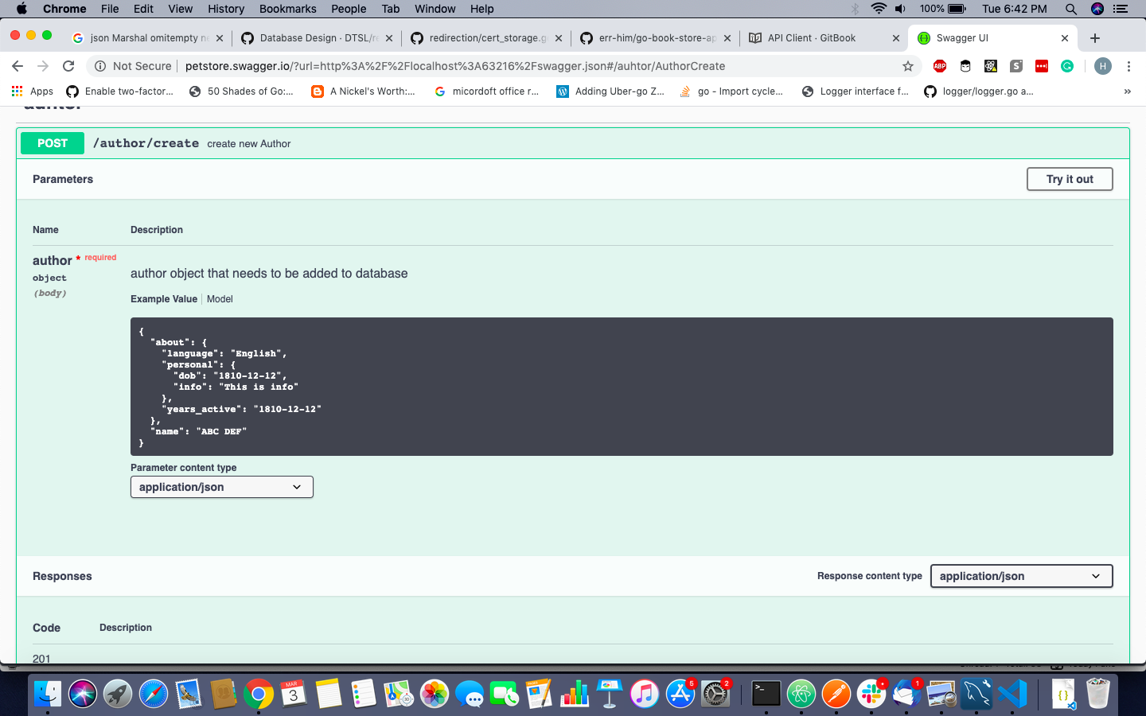
Task: Switch from Example Value to Model view
Action: (x=220, y=298)
